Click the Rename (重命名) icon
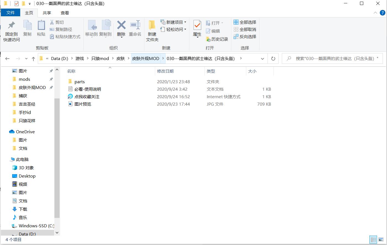387x245 pixels. [x=135, y=25]
